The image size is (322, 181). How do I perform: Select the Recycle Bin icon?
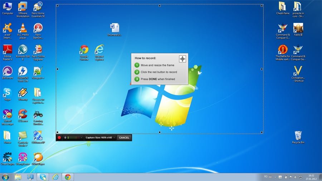pos(298,137)
